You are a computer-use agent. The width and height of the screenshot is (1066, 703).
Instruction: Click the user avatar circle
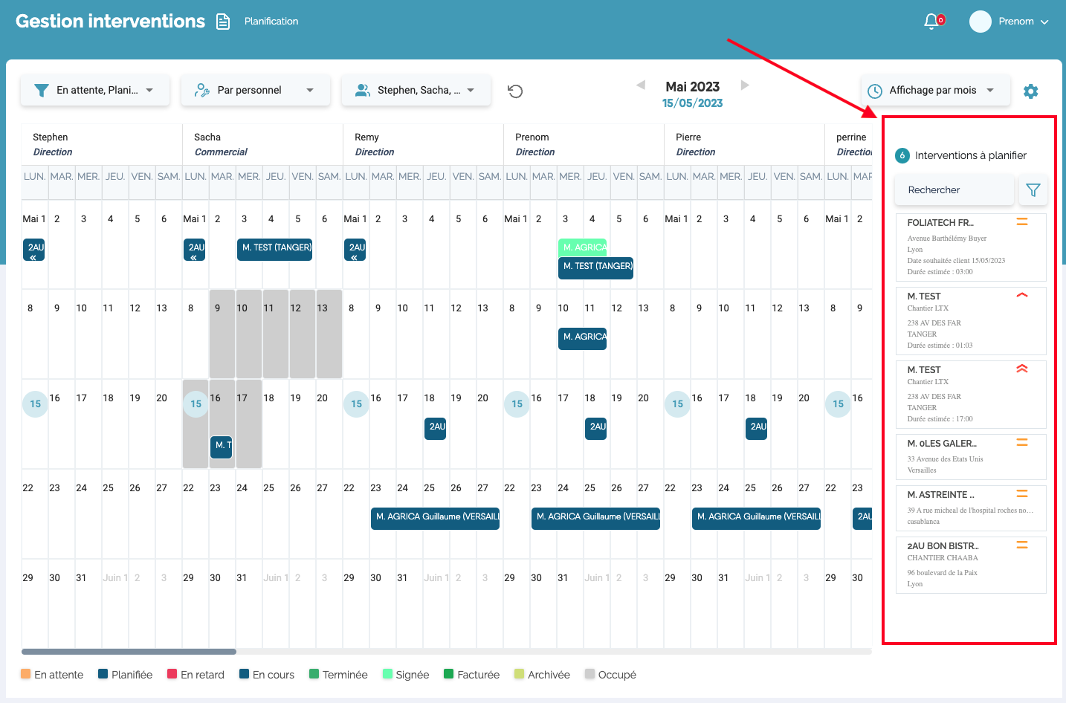980,22
